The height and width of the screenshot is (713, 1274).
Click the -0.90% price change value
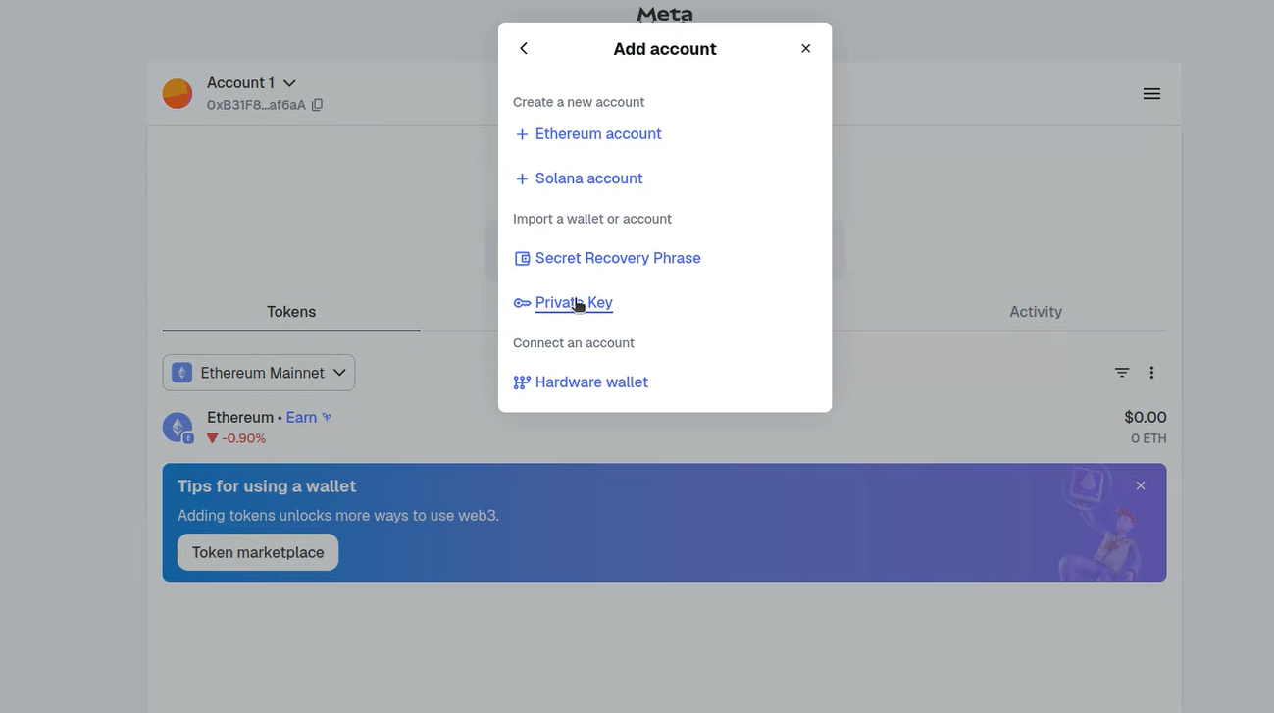[x=243, y=438]
